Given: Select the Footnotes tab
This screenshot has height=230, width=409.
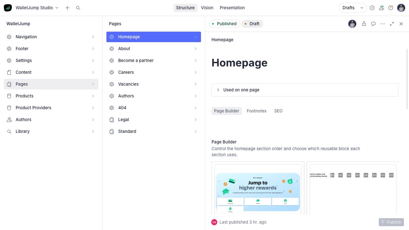Looking at the screenshot, I should 257,111.
